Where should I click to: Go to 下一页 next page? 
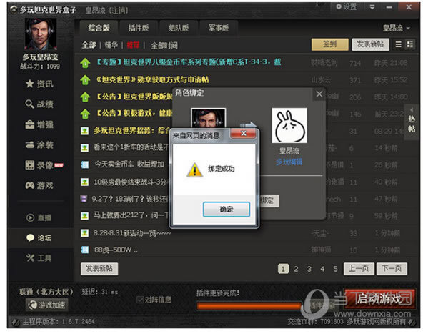pos(392,269)
